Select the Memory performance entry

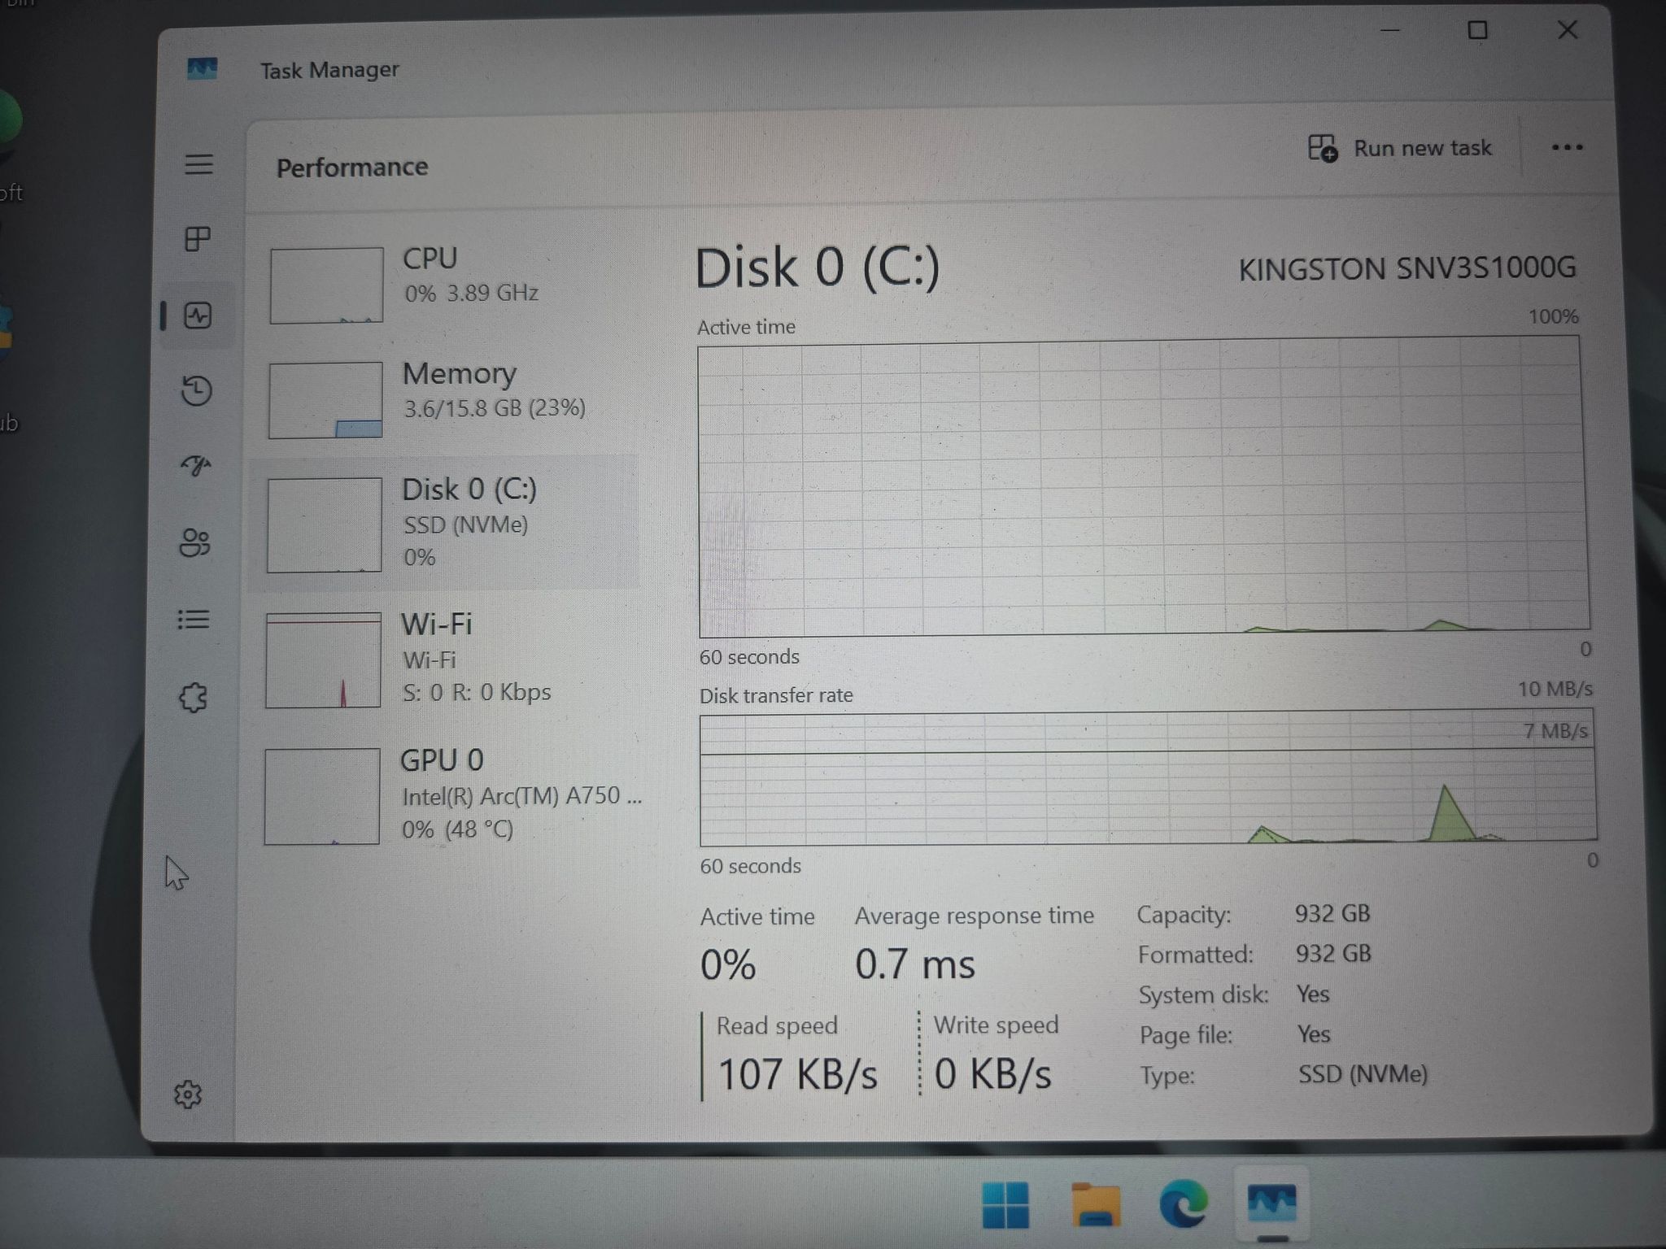[x=446, y=398]
